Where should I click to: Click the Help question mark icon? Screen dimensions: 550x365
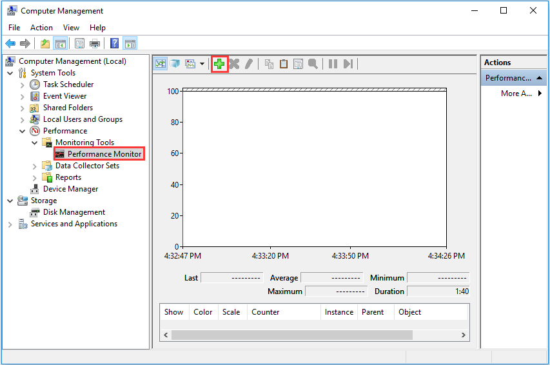114,44
